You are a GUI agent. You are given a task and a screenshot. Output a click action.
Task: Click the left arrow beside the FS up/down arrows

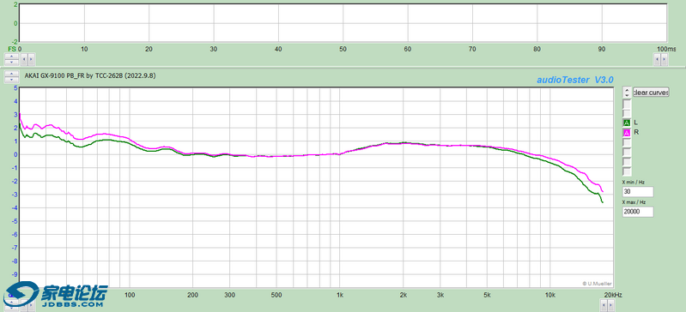24,59
